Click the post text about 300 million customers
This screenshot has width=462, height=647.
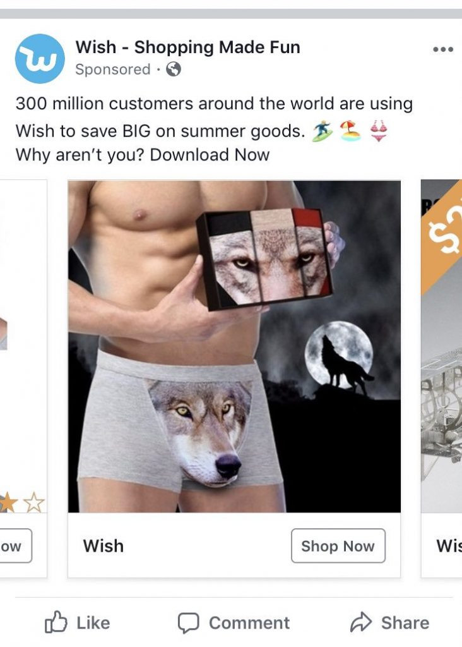[x=214, y=129]
